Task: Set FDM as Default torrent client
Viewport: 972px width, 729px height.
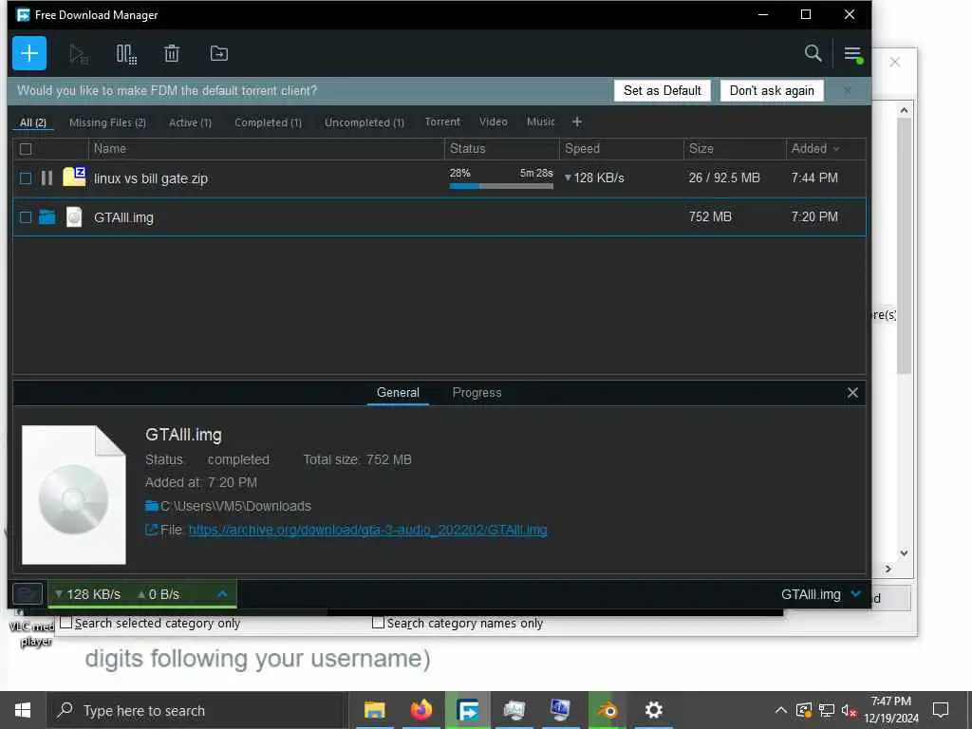Action: [x=662, y=90]
